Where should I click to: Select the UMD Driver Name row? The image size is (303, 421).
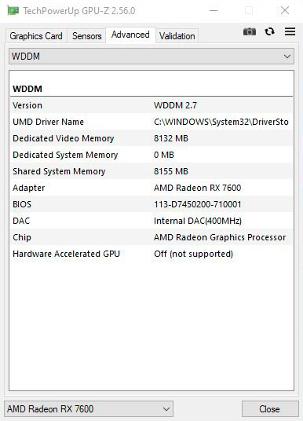tap(151, 122)
